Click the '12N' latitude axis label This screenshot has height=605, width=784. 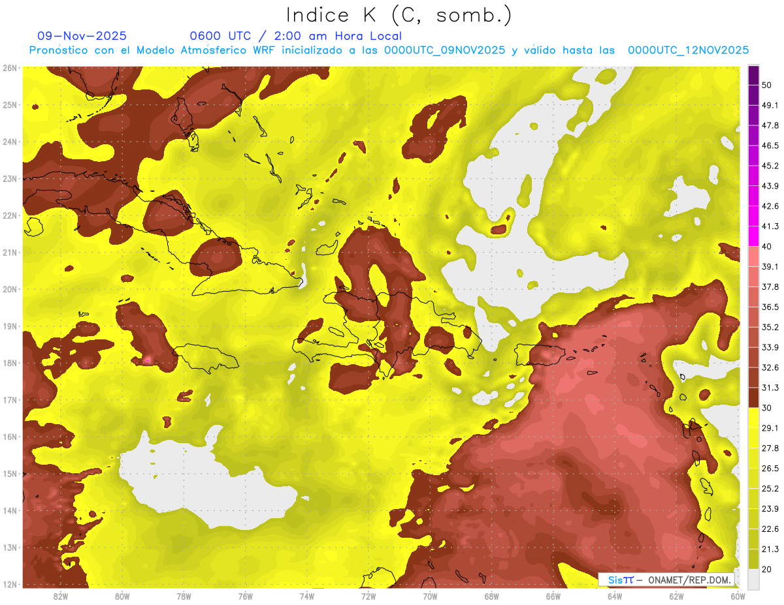point(10,584)
